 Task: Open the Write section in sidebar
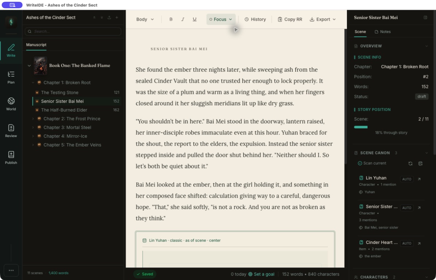(11, 51)
